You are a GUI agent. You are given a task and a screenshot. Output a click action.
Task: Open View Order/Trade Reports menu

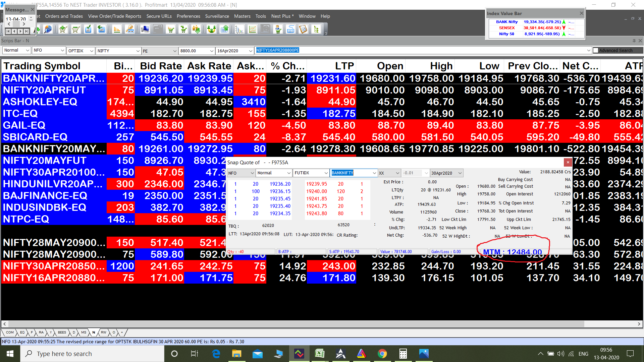click(115, 16)
